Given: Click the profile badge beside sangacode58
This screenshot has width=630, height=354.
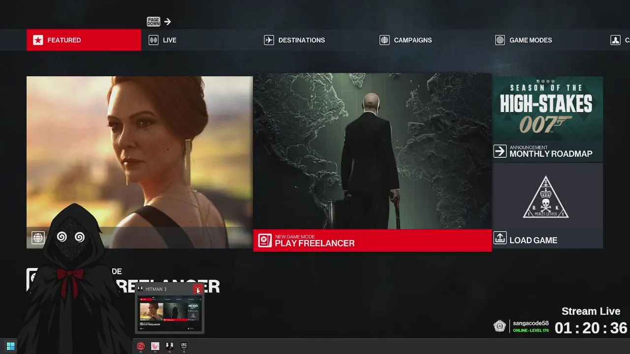Looking at the screenshot, I should 500,326.
